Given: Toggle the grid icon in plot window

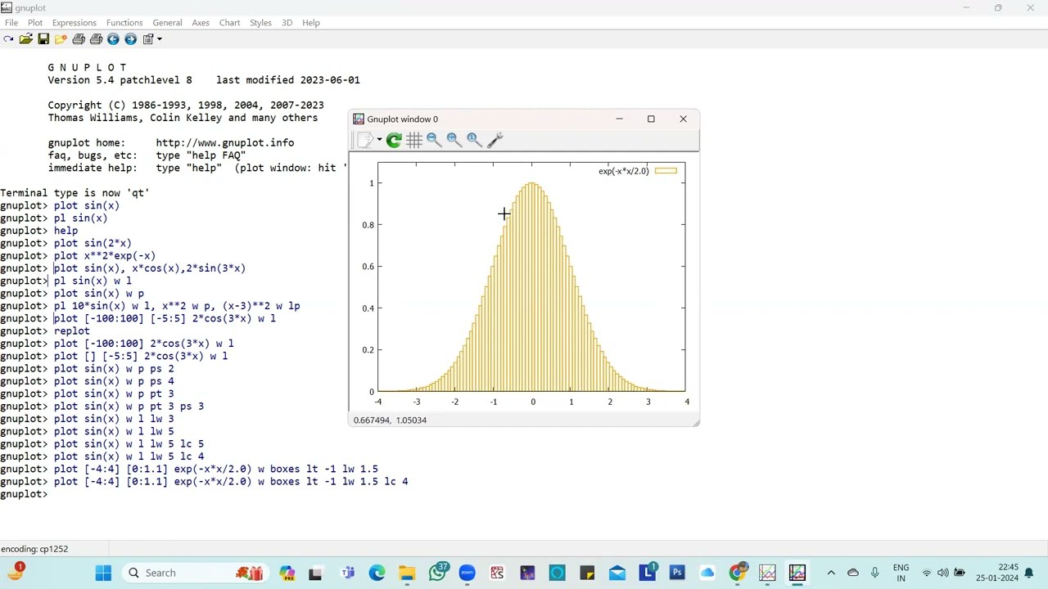Looking at the screenshot, I should [414, 141].
